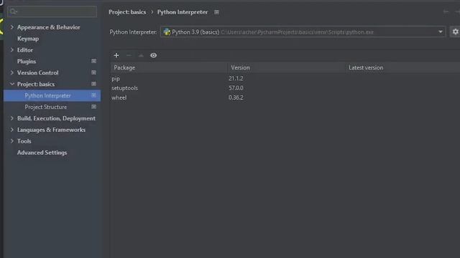Expand the Editor section chevron
The height and width of the screenshot is (258, 460).
click(12, 49)
